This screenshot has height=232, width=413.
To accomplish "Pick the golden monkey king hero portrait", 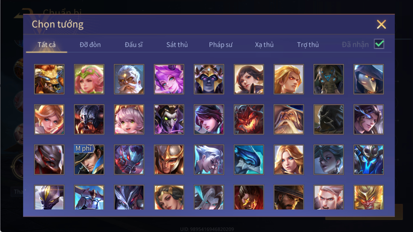I will (x=368, y=197).
